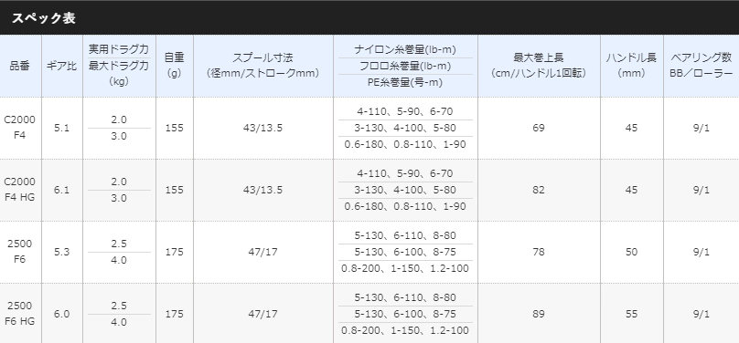The image size is (739, 343).
Task: Click the 47/17 spool size for 2500 F6
Action: (263, 252)
